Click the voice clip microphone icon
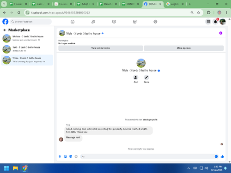 tap(60, 156)
